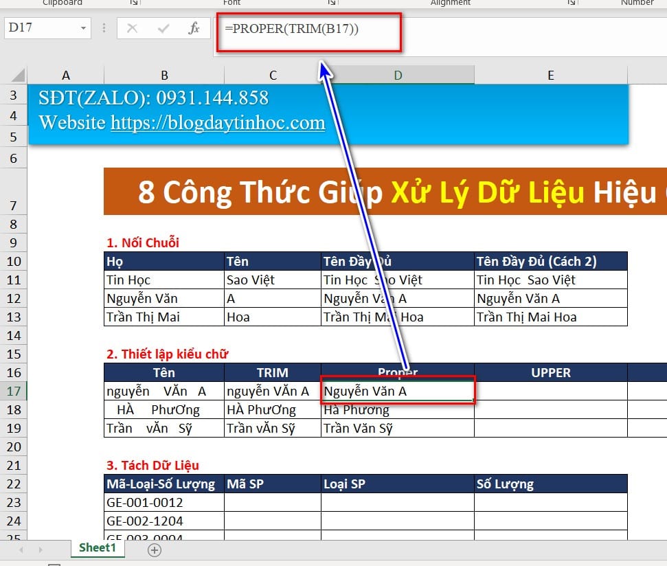
Task: Open the Alignment dialog launcher
Action: (572, 3)
